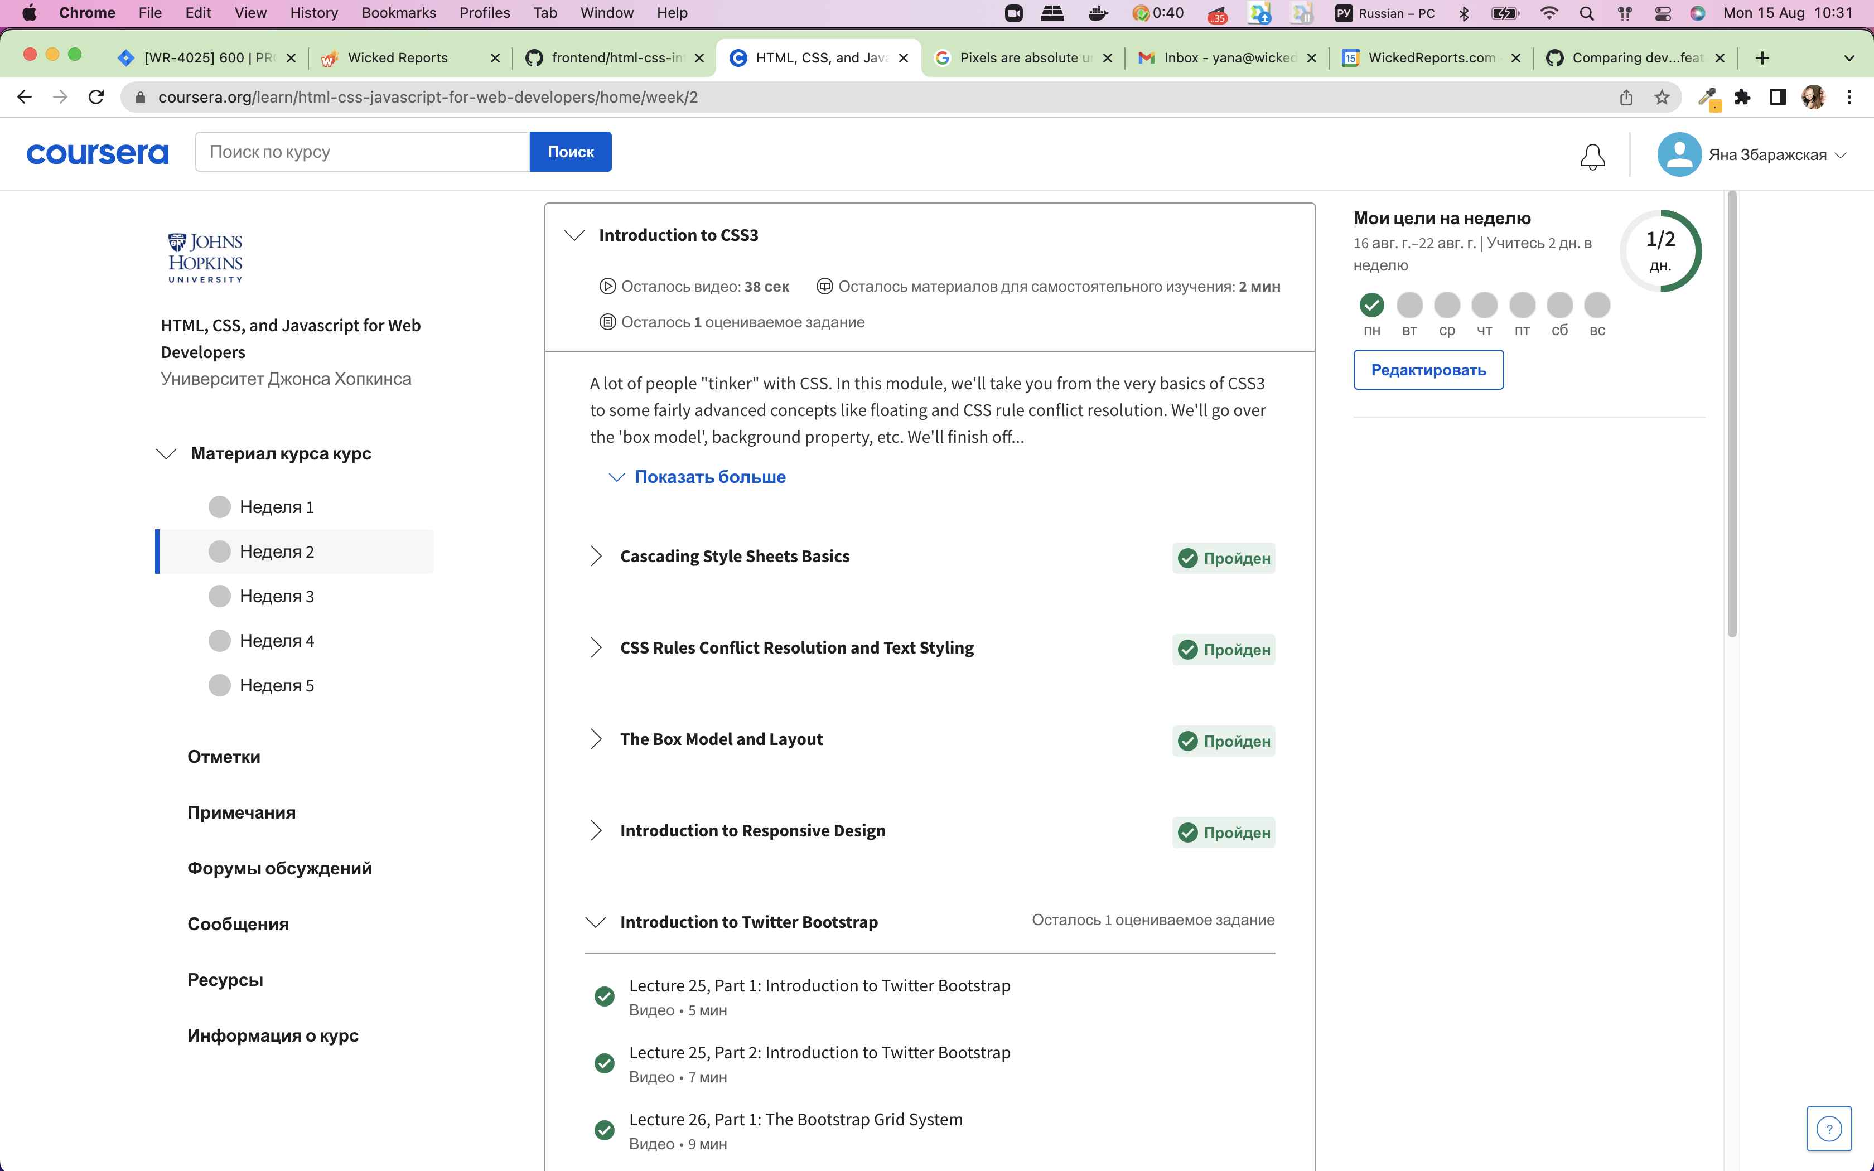Expand description with Показать больше

point(697,477)
